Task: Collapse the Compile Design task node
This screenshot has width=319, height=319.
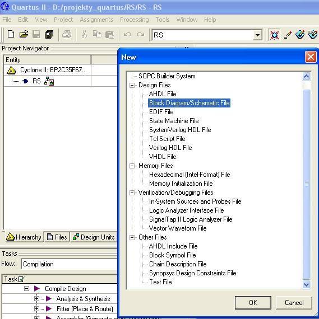Action: coord(26,288)
